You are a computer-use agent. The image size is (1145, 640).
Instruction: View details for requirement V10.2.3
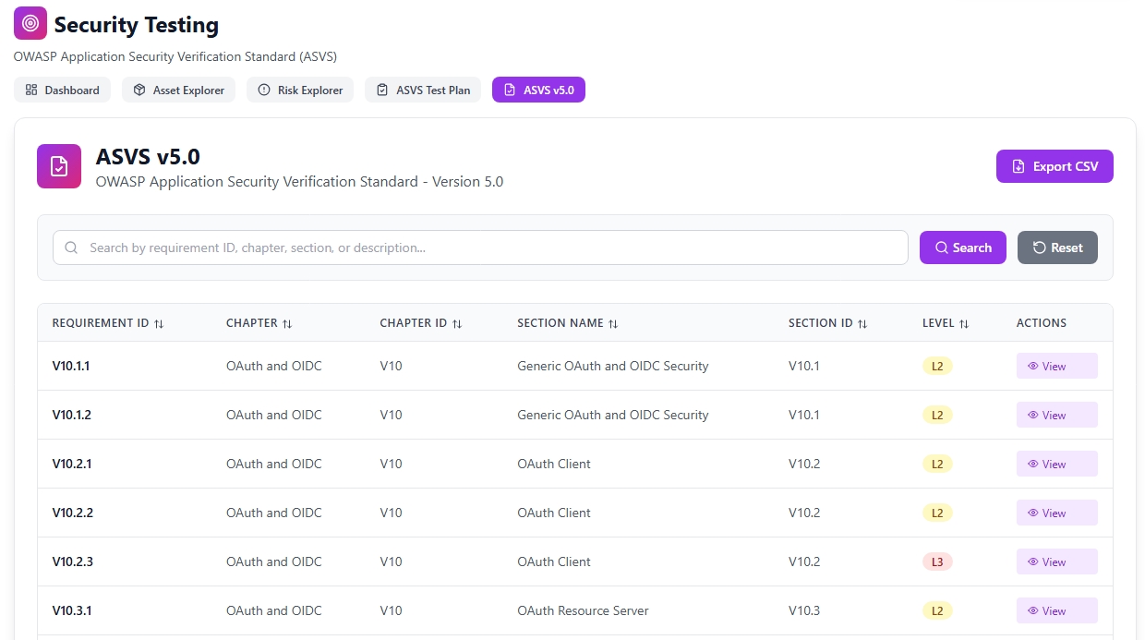tap(1057, 562)
